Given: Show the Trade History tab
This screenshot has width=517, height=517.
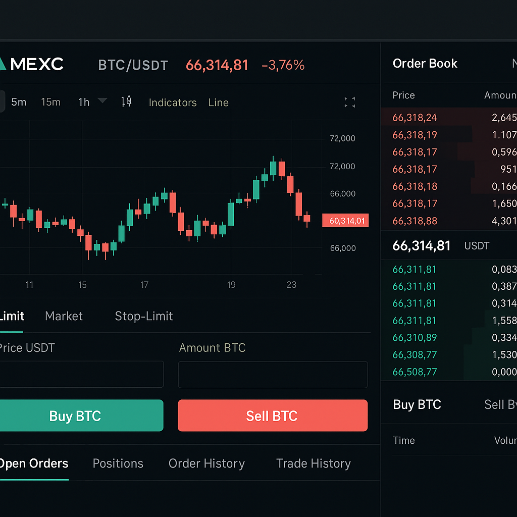Looking at the screenshot, I should click(313, 463).
